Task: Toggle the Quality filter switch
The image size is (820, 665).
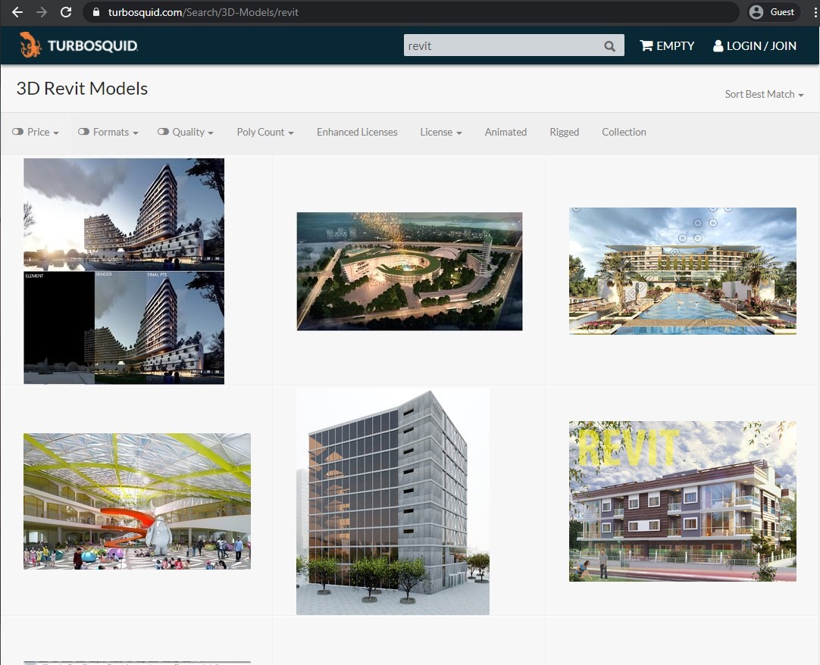Action: tap(162, 132)
